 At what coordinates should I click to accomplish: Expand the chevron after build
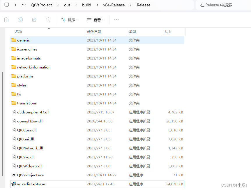[x=97, y=5]
